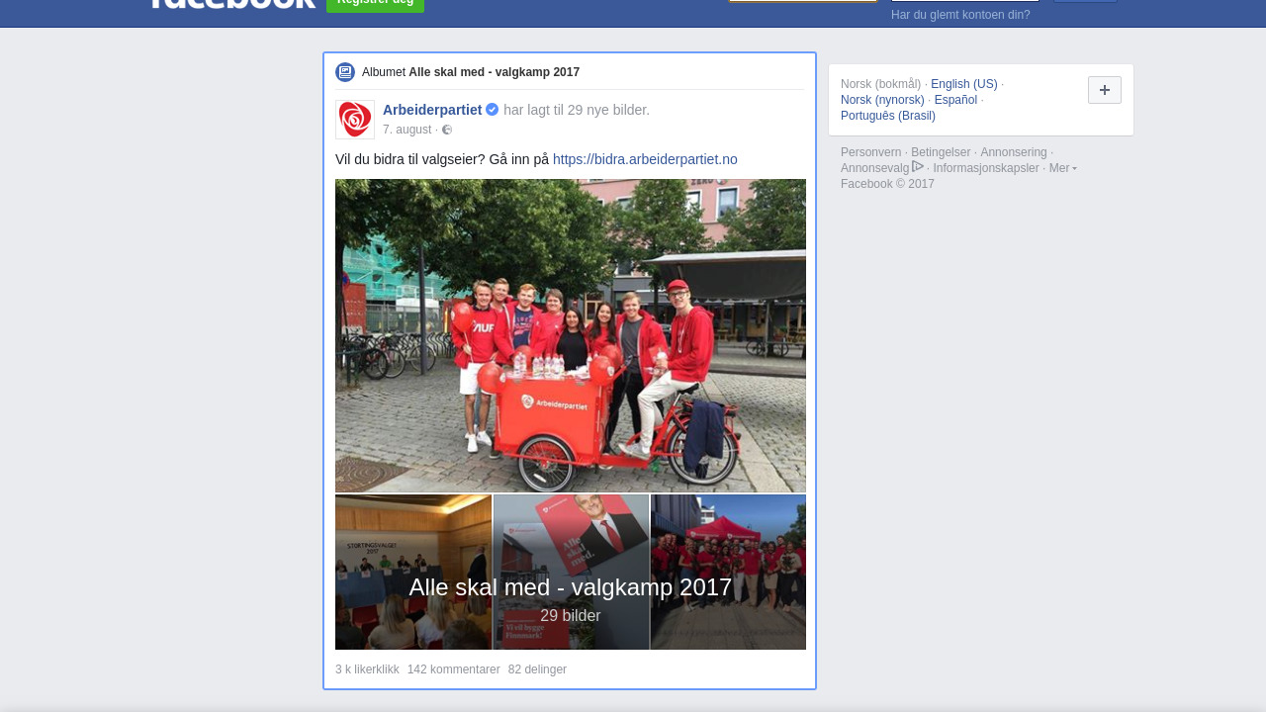Click the album icon beside 'Albumet'
1266x712 pixels.
[x=345, y=72]
